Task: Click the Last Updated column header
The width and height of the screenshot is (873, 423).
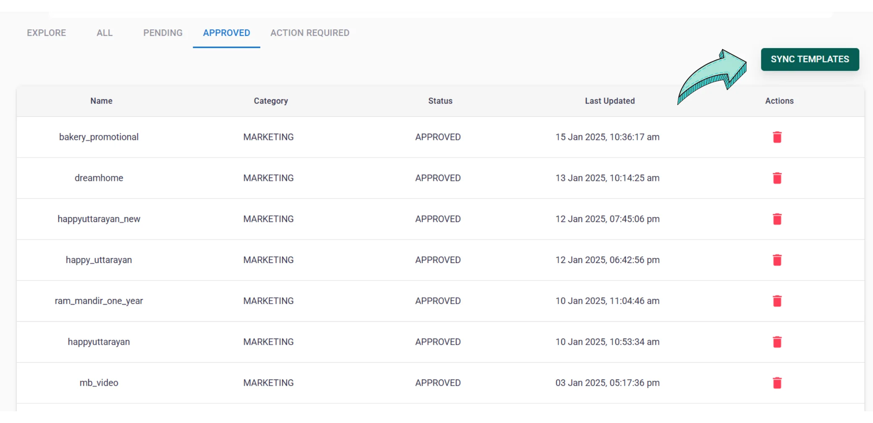Action: pos(610,101)
